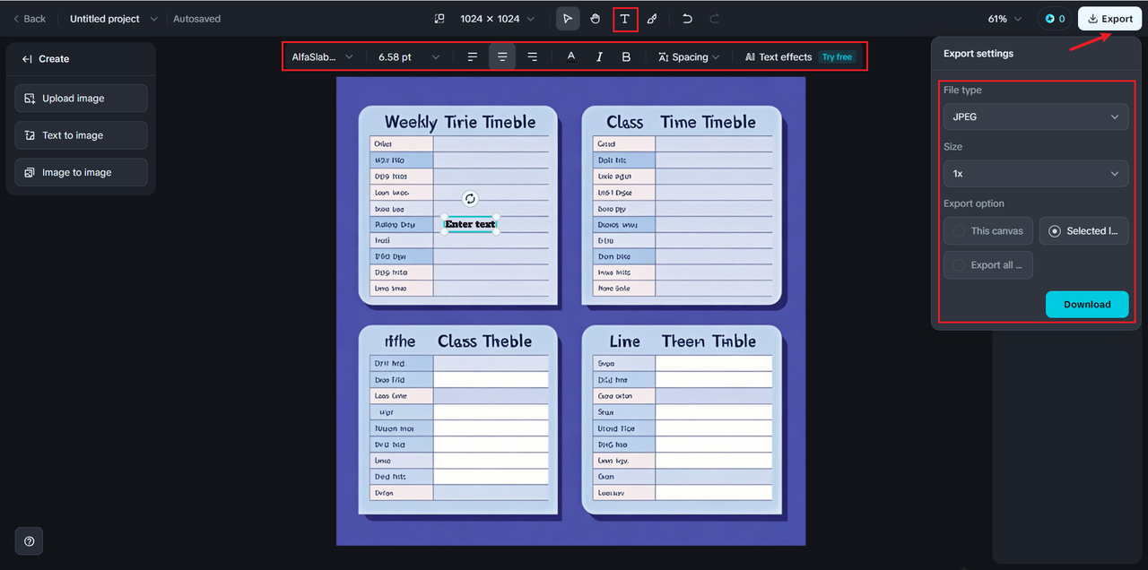The width and height of the screenshot is (1148, 570).
Task: Select the pointer selection tool
Action: 568,19
